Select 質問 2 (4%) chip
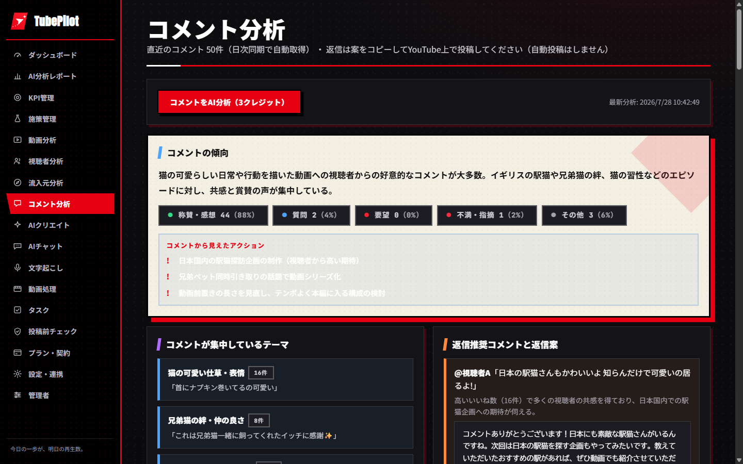The height and width of the screenshot is (464, 743). tap(311, 216)
